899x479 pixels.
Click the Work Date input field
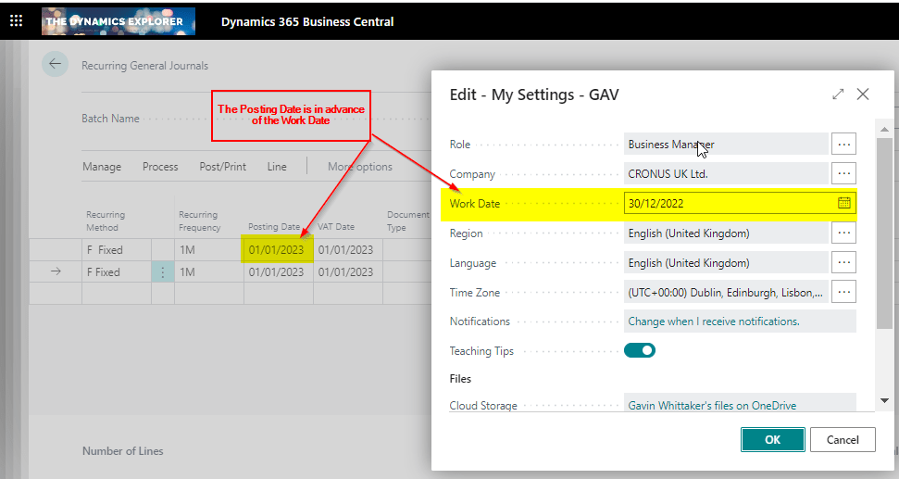[727, 203]
